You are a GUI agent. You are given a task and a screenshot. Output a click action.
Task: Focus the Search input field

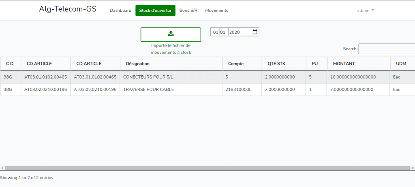tap(386, 49)
